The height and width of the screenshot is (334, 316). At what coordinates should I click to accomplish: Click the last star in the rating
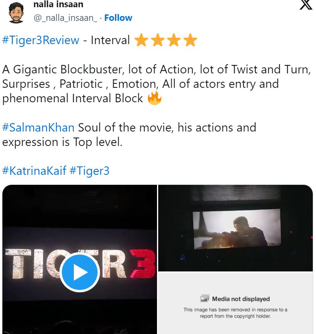point(190,40)
